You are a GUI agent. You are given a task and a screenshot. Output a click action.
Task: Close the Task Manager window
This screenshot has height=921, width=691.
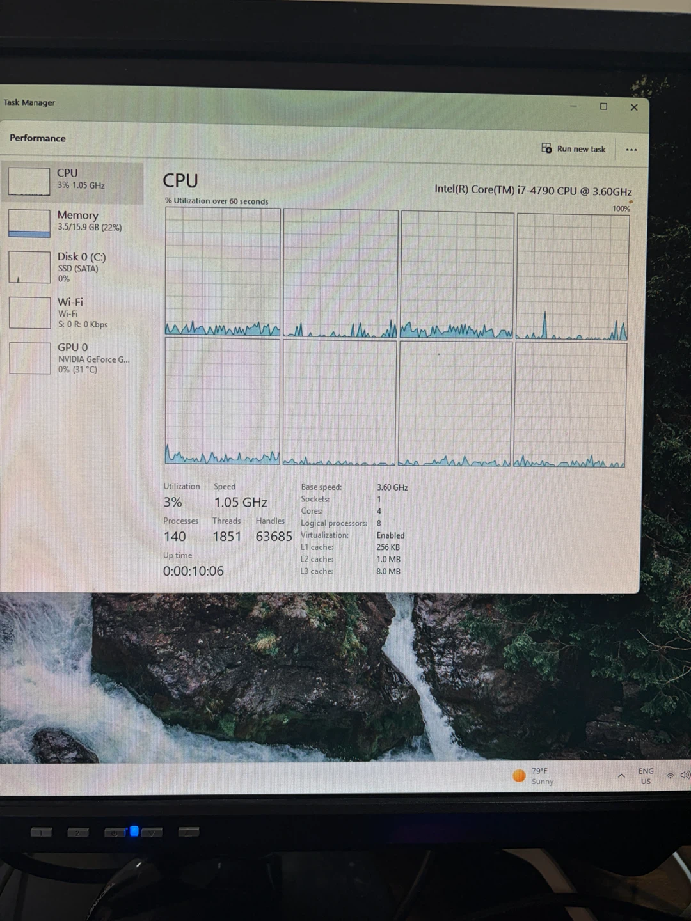point(634,107)
